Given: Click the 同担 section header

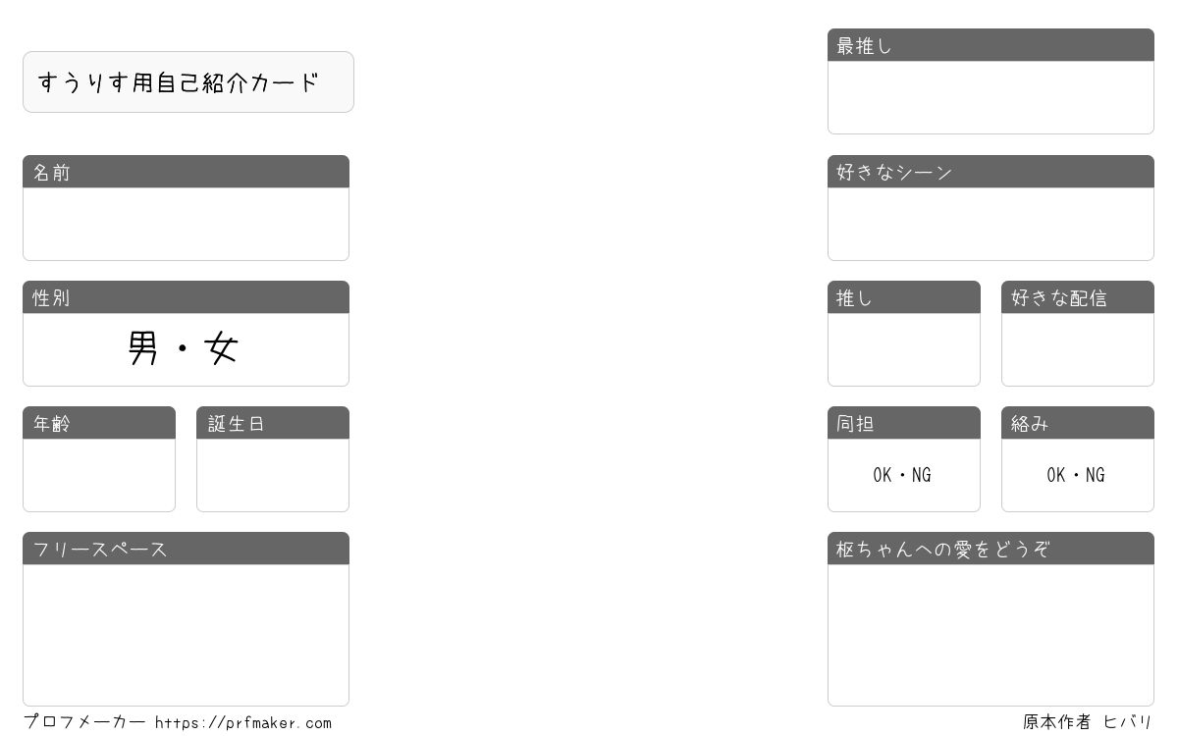Looking at the screenshot, I should point(904,423).
